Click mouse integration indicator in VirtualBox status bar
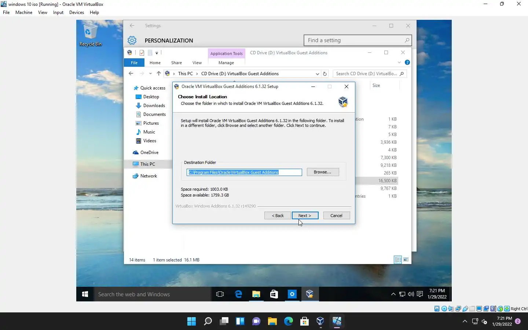 click(500, 309)
